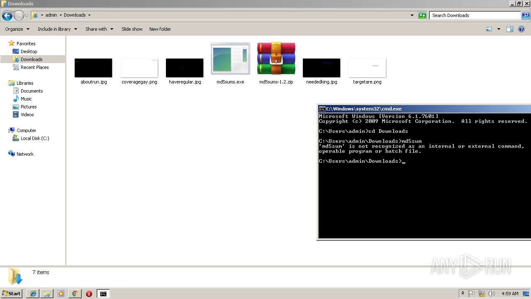This screenshot has width=531, height=299.
Task: Click the 4:59 AM clock
Action: coord(510,294)
